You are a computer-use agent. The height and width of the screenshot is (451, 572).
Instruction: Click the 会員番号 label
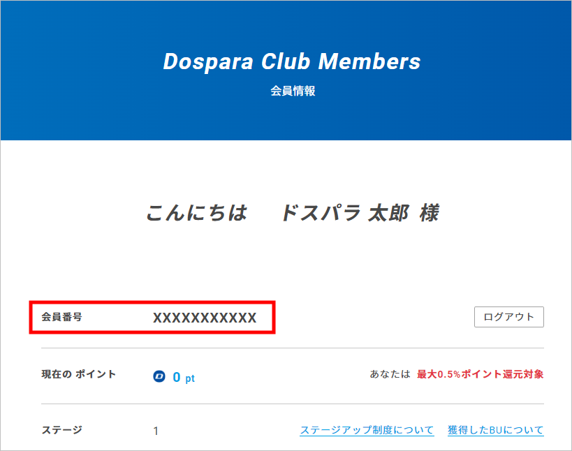click(61, 317)
